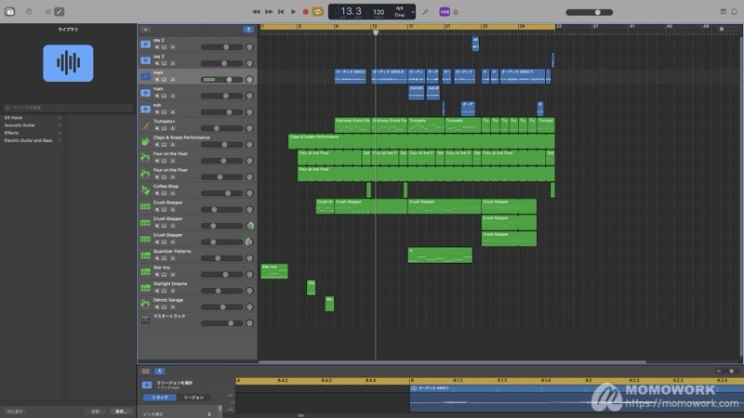Viewport: 744px width, 418px height.
Task: Click the 4/4 time signature display
Action: pyautogui.click(x=400, y=8)
